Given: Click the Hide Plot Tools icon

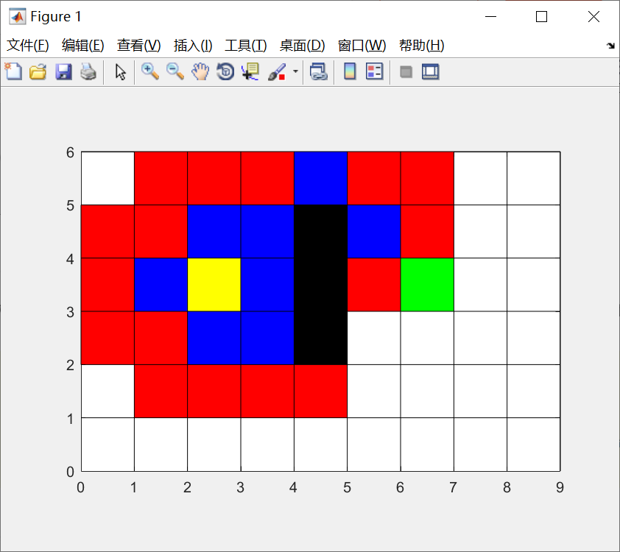Looking at the screenshot, I should tap(406, 72).
